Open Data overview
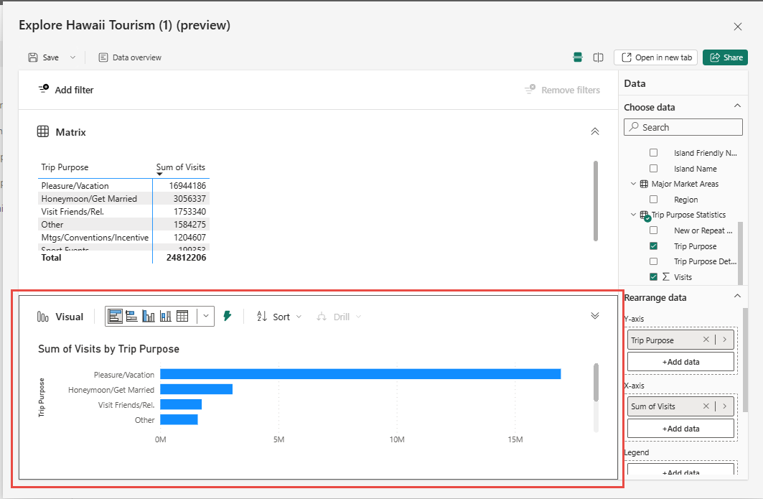Viewport: 763px width, 499px height. (130, 57)
